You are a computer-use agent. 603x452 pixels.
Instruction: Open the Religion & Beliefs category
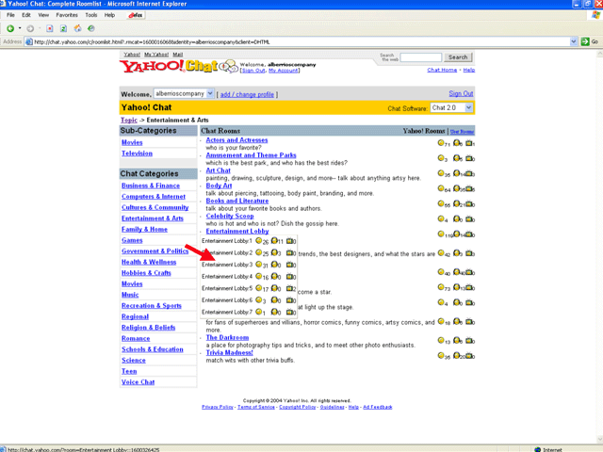pyautogui.click(x=149, y=328)
